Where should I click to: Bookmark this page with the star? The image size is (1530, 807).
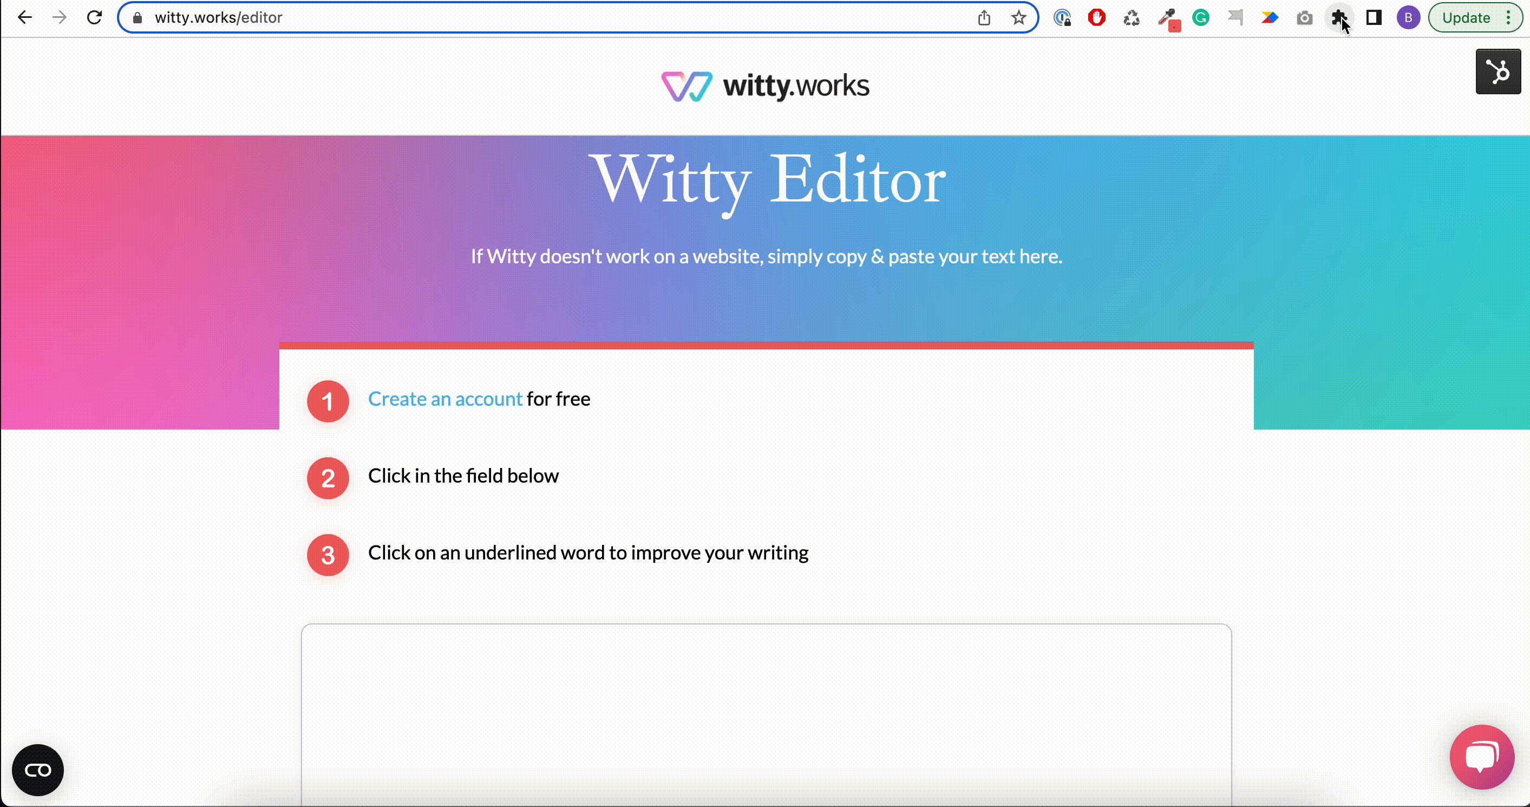1018,18
